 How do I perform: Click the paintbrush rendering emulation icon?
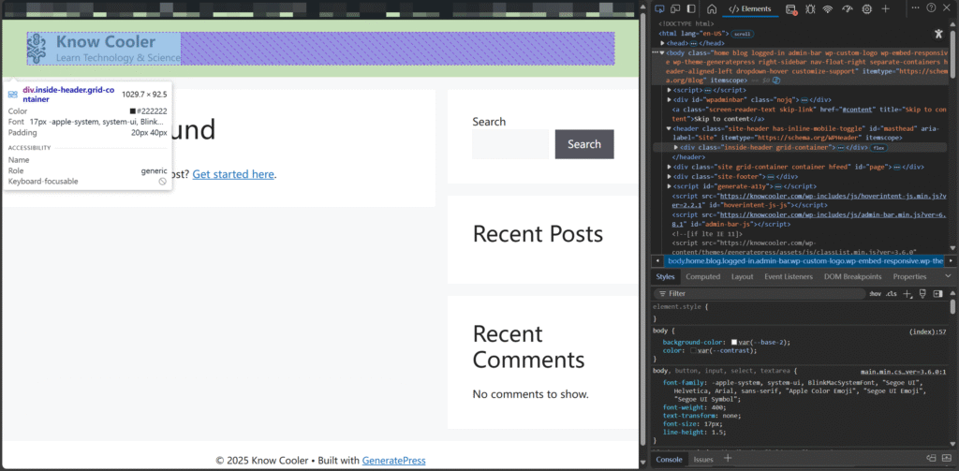click(x=922, y=294)
